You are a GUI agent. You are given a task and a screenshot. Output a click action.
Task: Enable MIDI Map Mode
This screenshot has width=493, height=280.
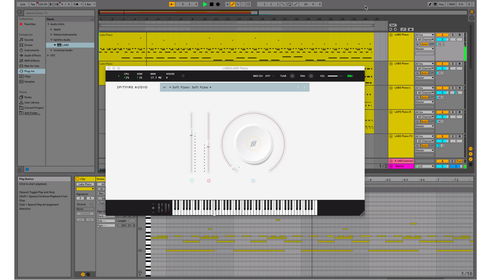(452, 4)
